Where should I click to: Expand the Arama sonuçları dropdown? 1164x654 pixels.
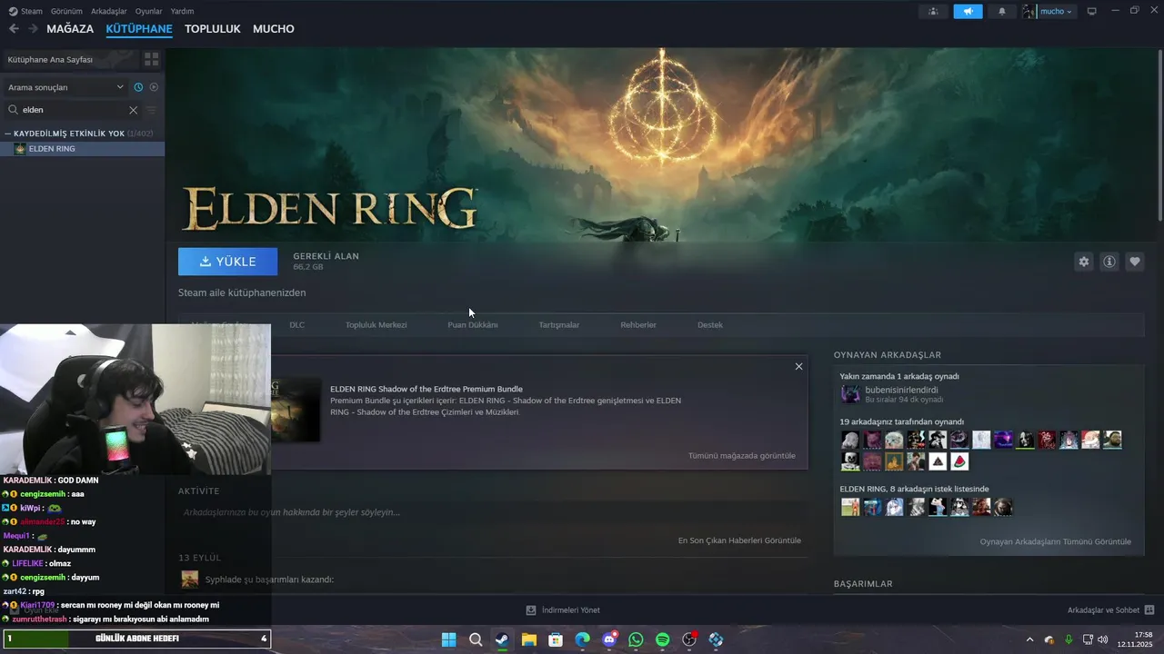(x=65, y=87)
